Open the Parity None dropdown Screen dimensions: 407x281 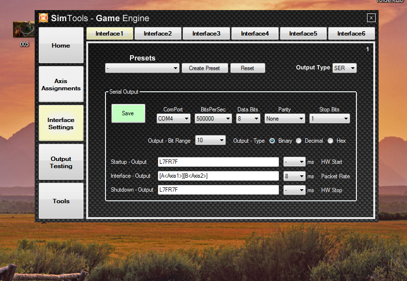coord(285,119)
